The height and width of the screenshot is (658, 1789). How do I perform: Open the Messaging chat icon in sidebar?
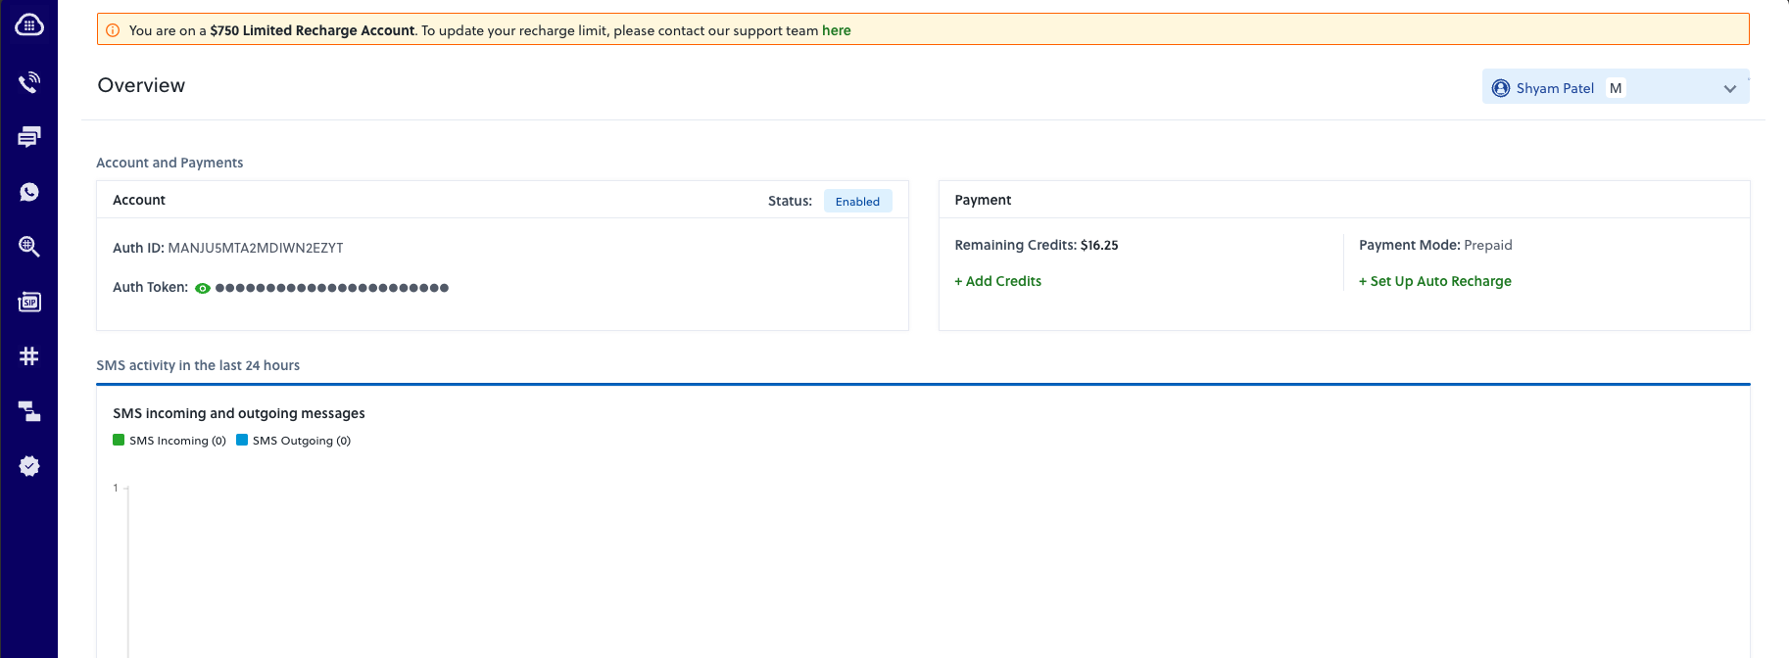(x=29, y=137)
